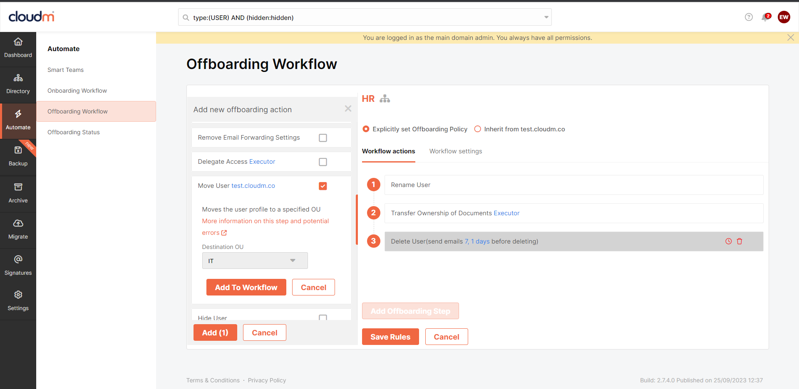Open the Archive section
The image size is (799, 389).
18,193
